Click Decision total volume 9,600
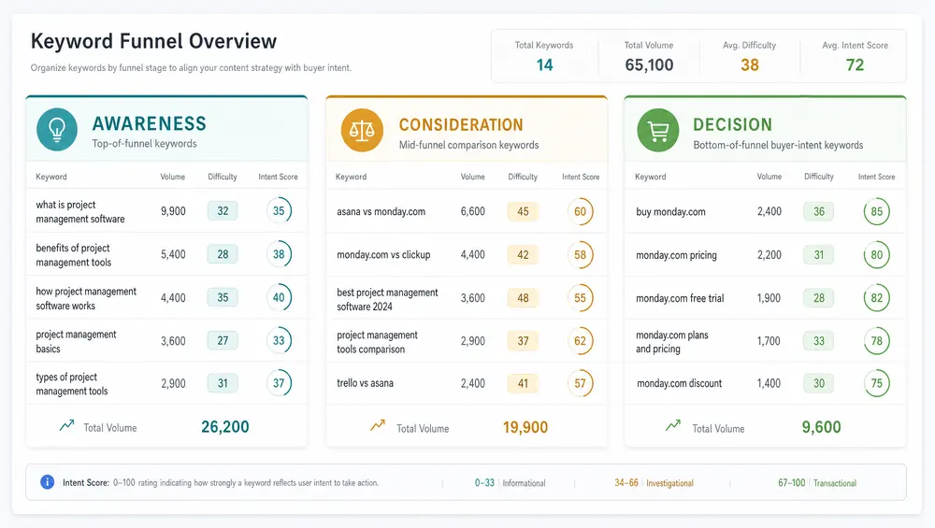Screen dimensions: 935x528 [x=821, y=427]
